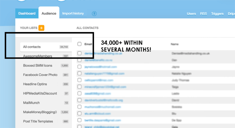Screen dimensions: 235x128
Task: Open the Triggers section
Action: [x=217, y=14]
